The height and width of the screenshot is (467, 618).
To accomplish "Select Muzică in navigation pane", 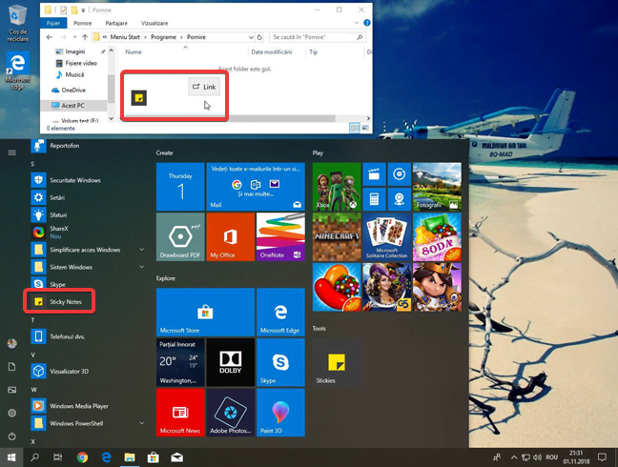I will click(x=74, y=74).
